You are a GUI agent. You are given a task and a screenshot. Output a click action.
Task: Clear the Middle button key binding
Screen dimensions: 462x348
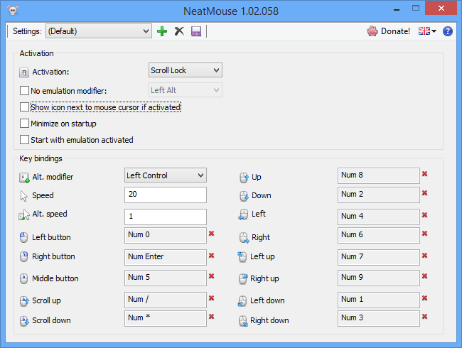click(x=212, y=276)
